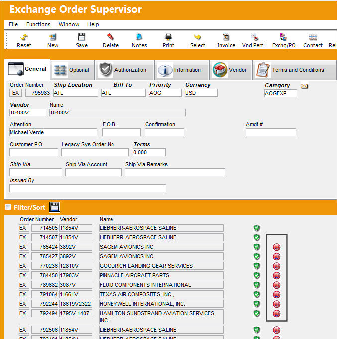The width and height of the screenshot is (337, 339).
Task: Click the Attention field Michael Verde
Action: tap(53, 132)
